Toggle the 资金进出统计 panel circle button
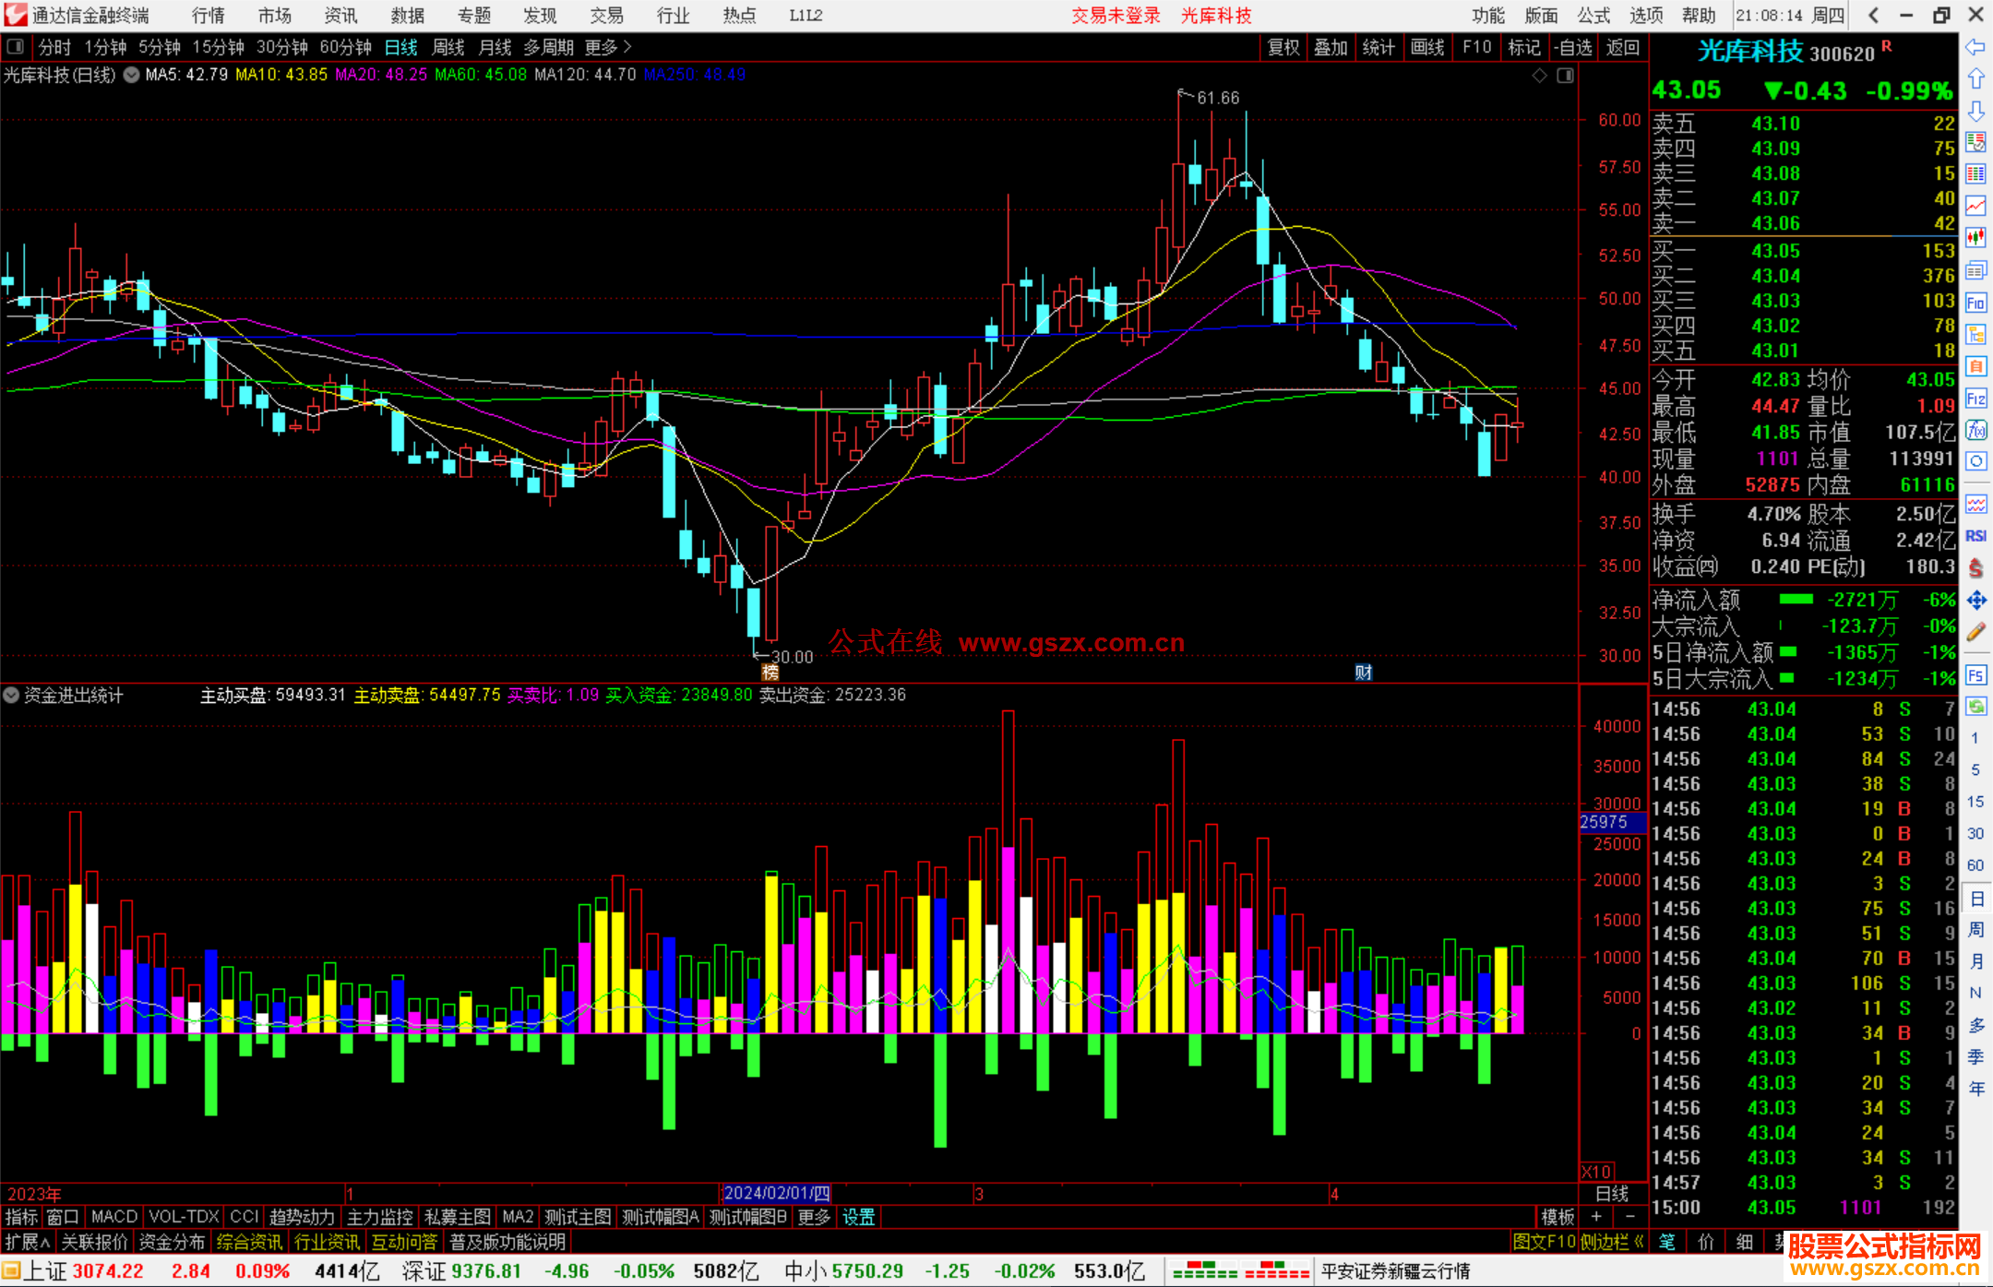Image resolution: width=1993 pixels, height=1287 pixels. pos(11,695)
